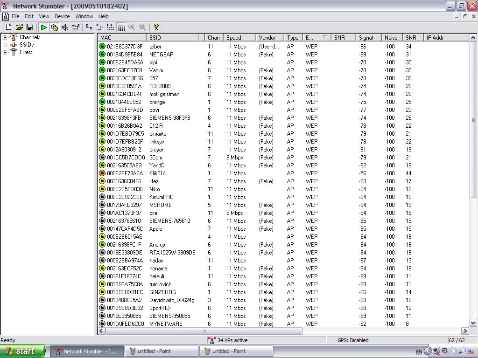Click the antenna icon next to 34 APs active
The width and height of the screenshot is (478, 358).
point(211,340)
